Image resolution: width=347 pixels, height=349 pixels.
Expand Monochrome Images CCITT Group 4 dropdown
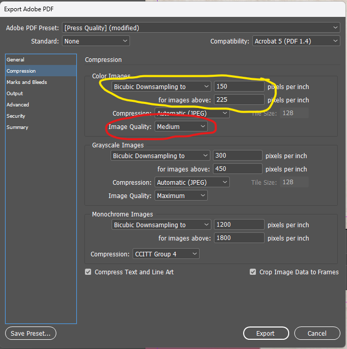pyautogui.click(x=165, y=254)
